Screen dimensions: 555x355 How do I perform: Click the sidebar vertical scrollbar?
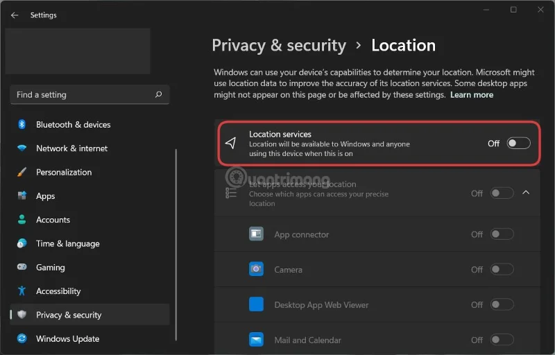pyautogui.click(x=176, y=245)
